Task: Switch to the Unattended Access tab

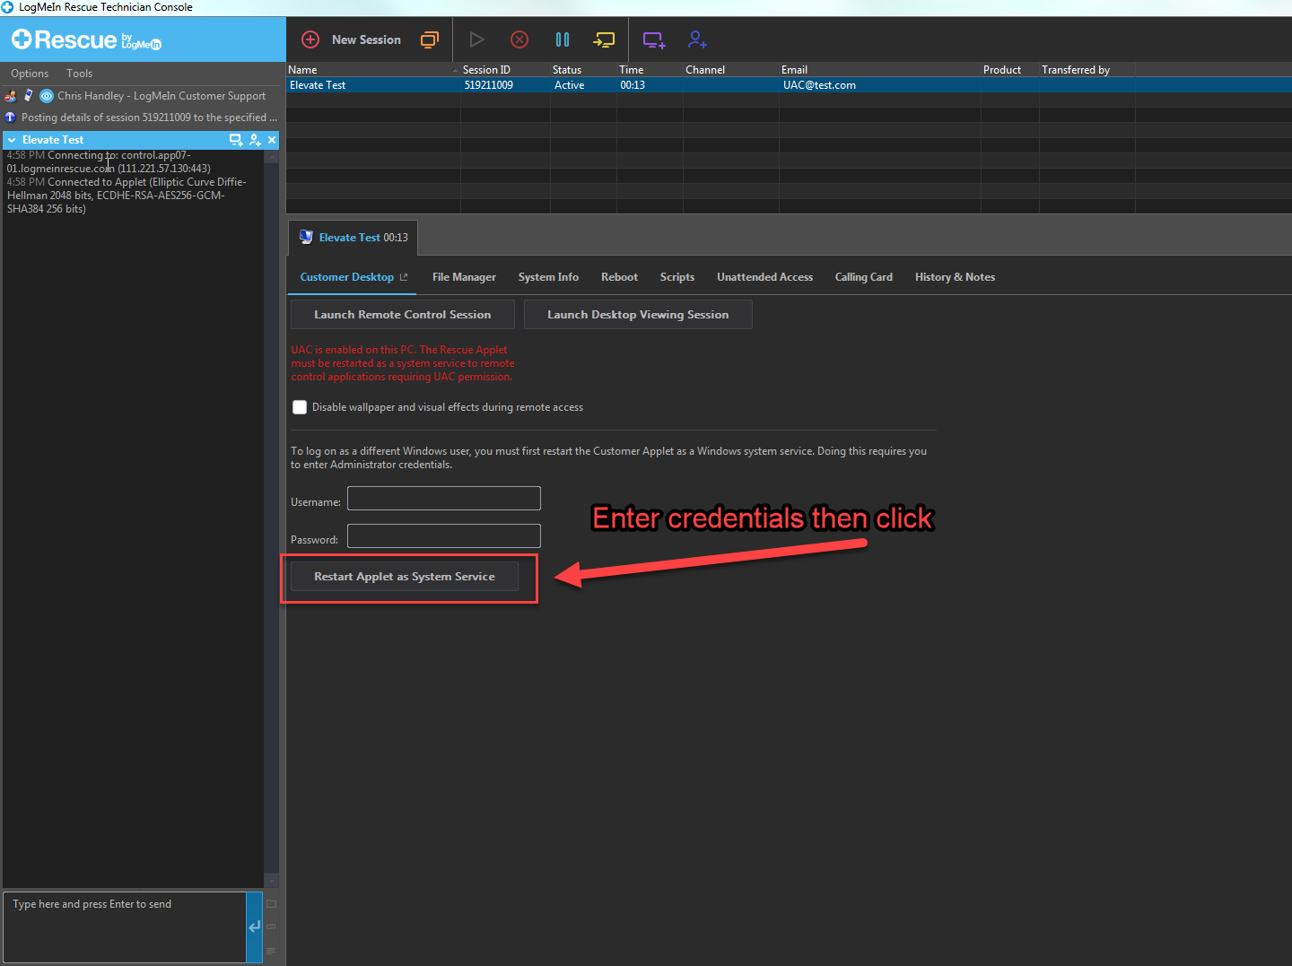Action: click(x=764, y=277)
